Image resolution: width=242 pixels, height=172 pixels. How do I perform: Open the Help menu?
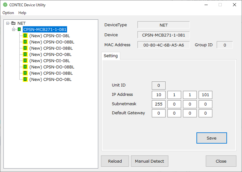(22, 13)
